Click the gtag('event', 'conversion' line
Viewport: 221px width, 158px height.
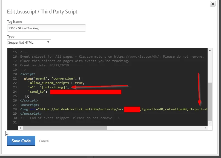[x=52, y=78]
